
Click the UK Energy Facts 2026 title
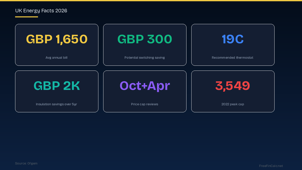(x=41, y=11)
